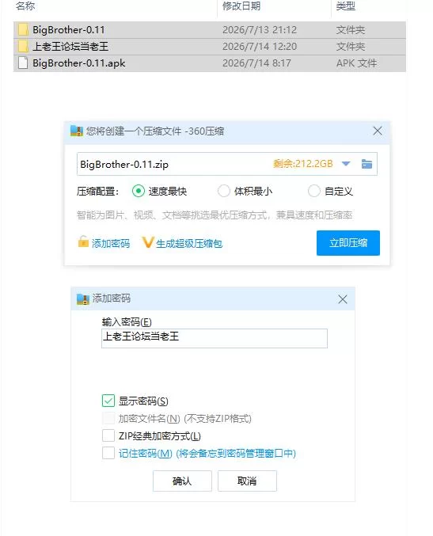The width and height of the screenshot is (433, 536).
Task: Click the V icon for 生成超级压缩包
Action: [148, 243]
